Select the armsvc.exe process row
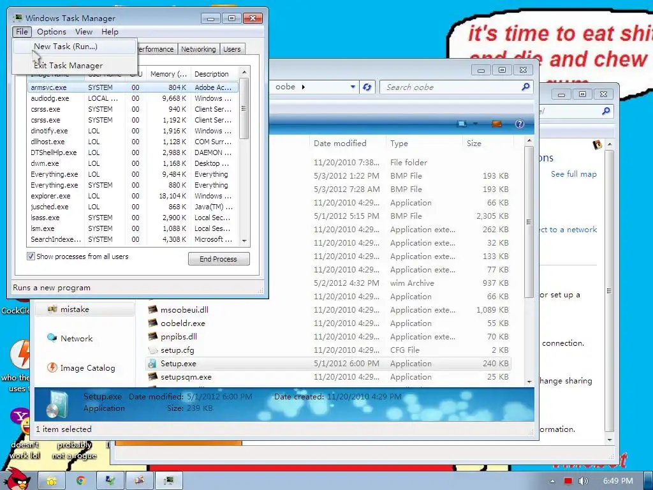653x490 pixels. (133, 87)
